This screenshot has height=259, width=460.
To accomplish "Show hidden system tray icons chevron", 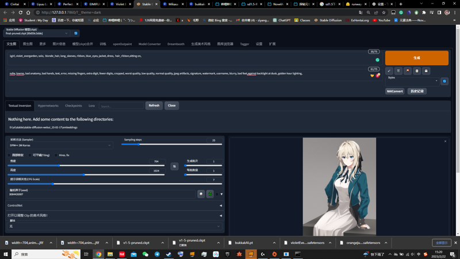I will [390, 254].
